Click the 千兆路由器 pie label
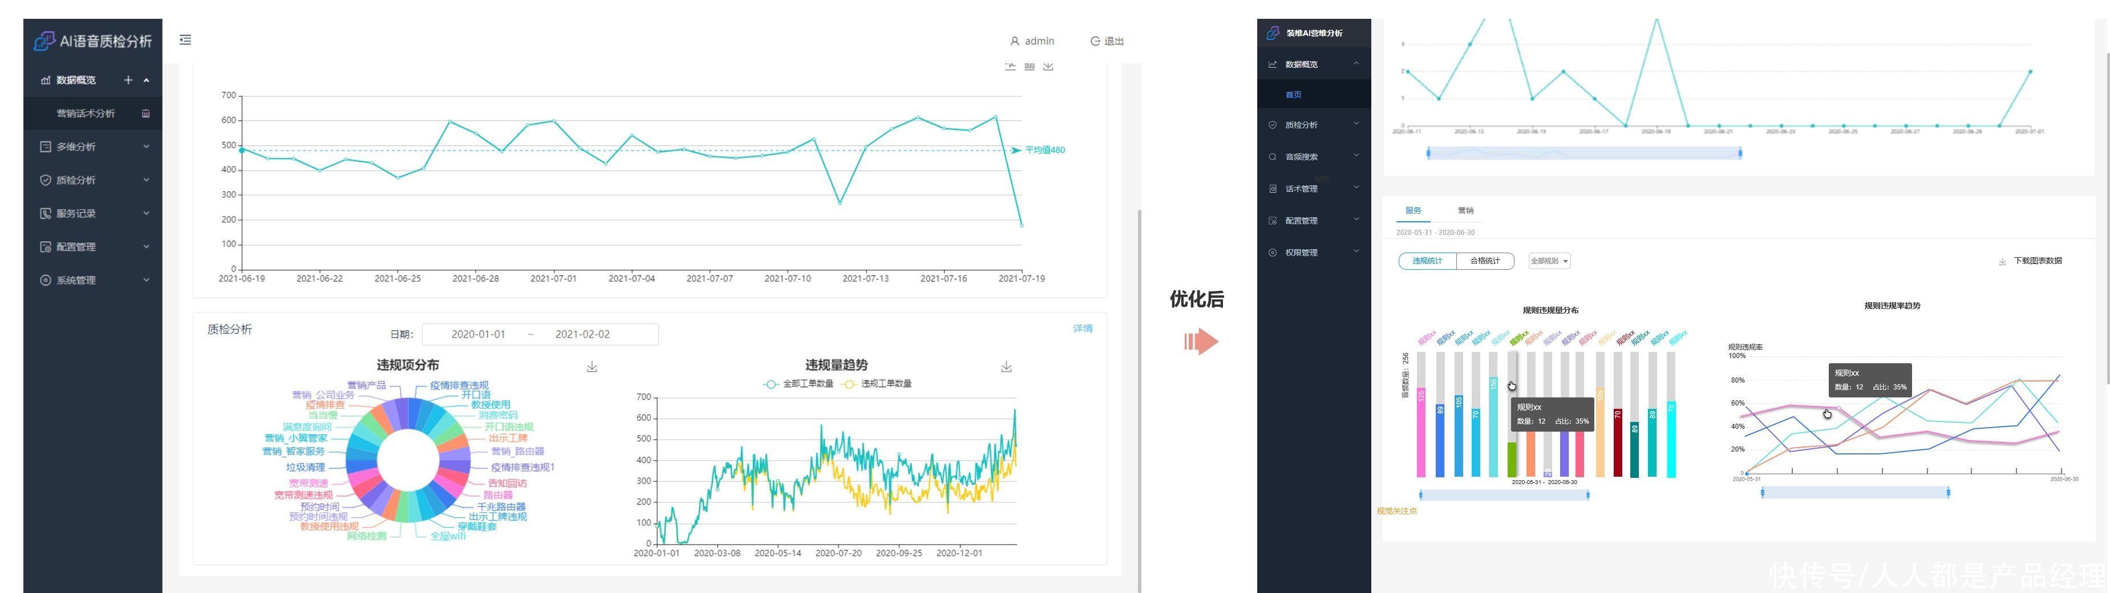The width and height of the screenshot is (2110, 593). coord(501,507)
